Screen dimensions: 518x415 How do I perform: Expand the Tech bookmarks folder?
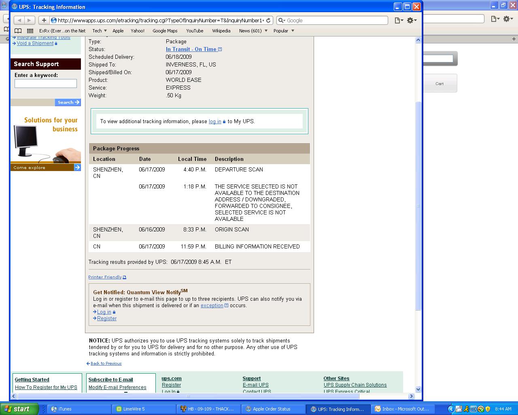click(99, 31)
